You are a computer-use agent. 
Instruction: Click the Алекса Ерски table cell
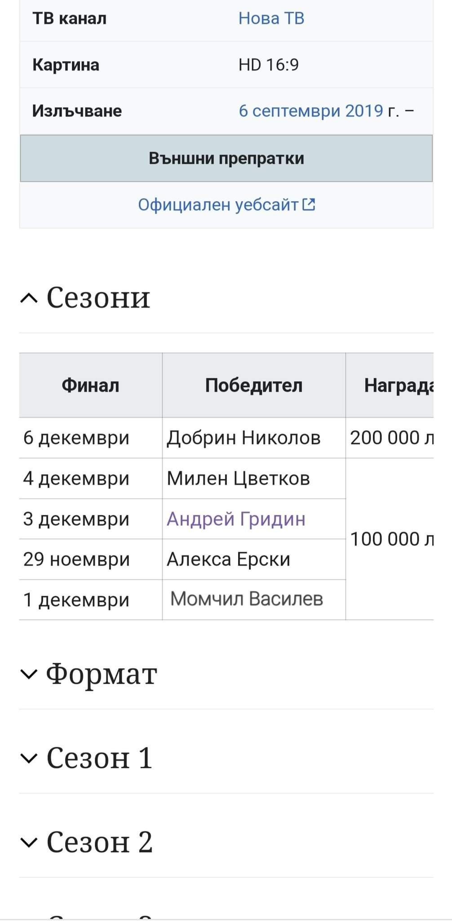pos(228,559)
